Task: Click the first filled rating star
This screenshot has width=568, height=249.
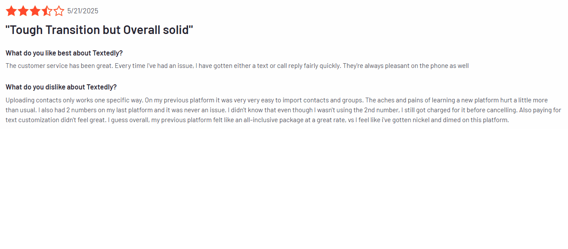Action: (x=11, y=11)
